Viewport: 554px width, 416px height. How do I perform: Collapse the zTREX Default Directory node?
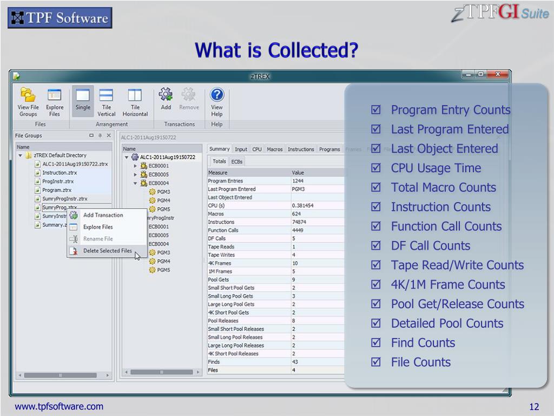pyautogui.click(x=21, y=155)
